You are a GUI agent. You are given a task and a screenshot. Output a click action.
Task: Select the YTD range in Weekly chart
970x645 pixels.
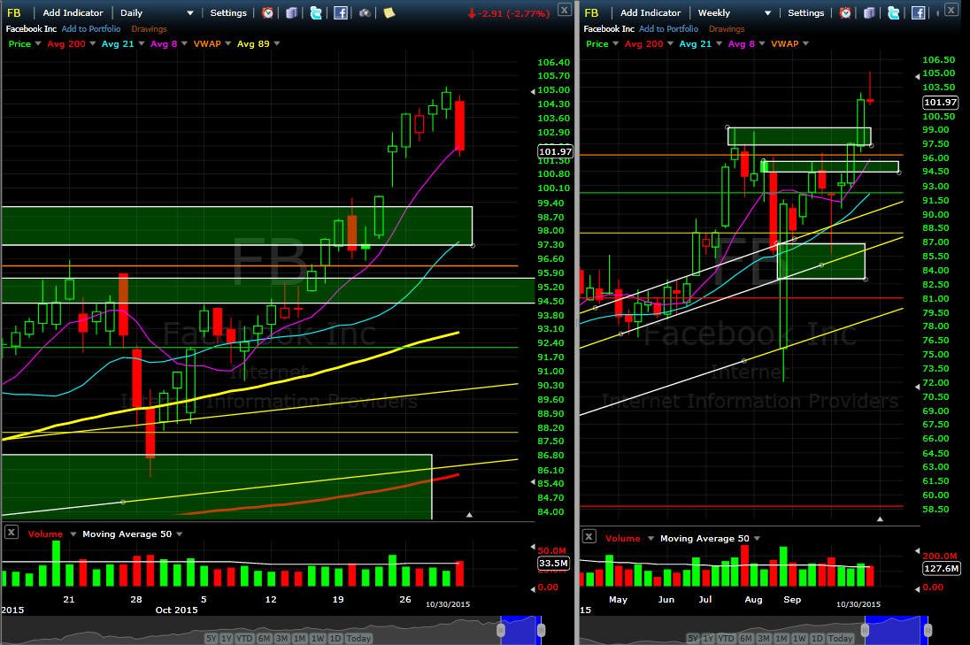(x=726, y=638)
